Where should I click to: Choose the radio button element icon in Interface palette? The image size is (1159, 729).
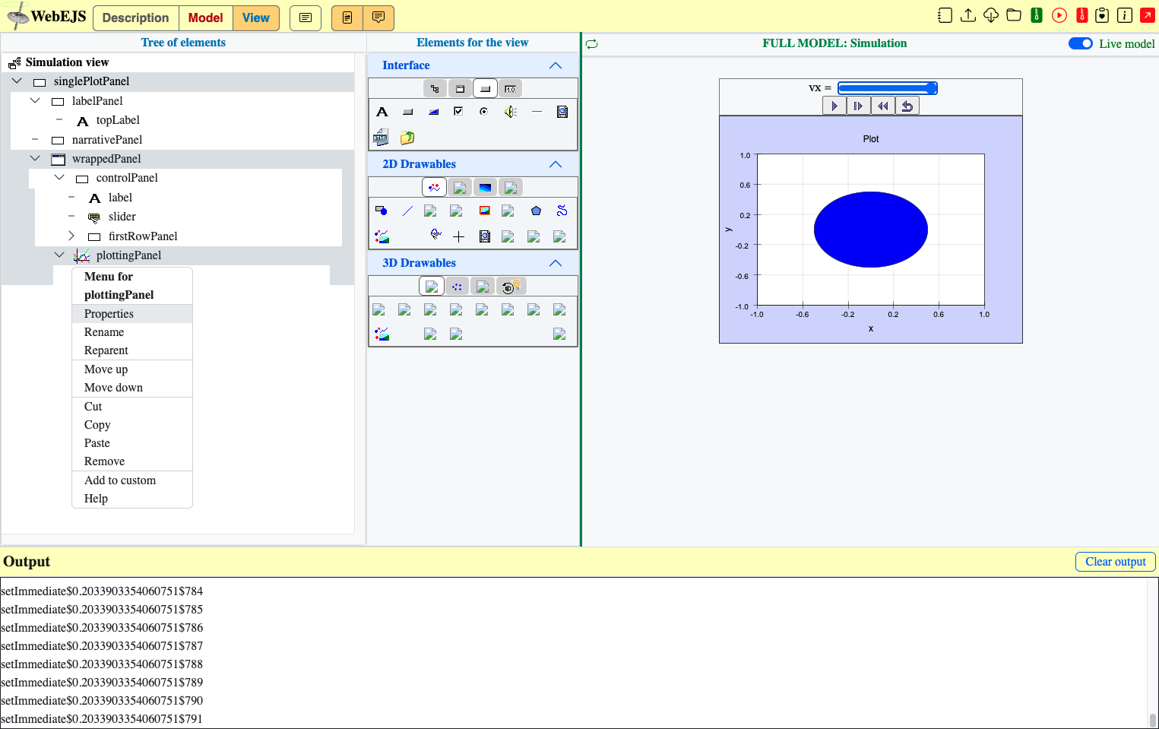pyautogui.click(x=483, y=112)
